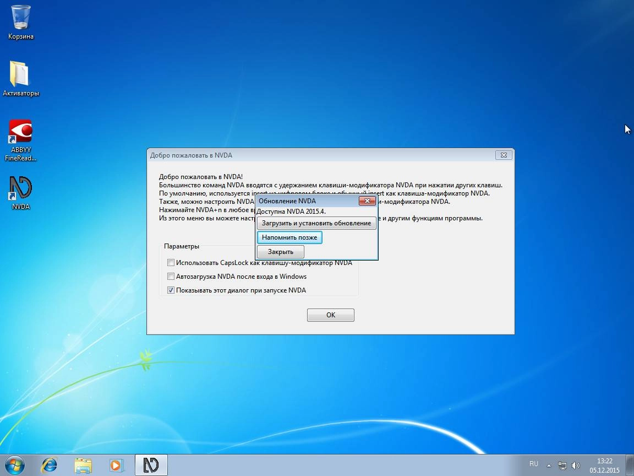Open the volume speaker tray icon
This screenshot has height=476, width=634.
pyautogui.click(x=575, y=466)
